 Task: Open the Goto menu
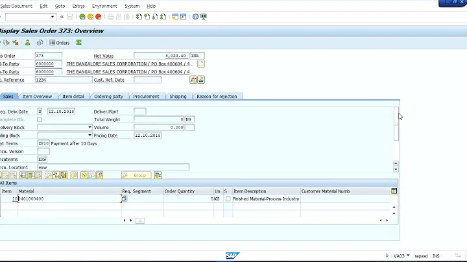point(60,6)
